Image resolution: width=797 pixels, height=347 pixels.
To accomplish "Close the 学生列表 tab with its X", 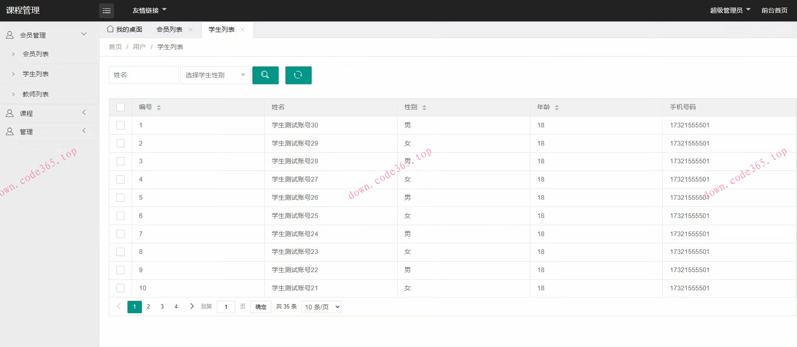I will [243, 30].
